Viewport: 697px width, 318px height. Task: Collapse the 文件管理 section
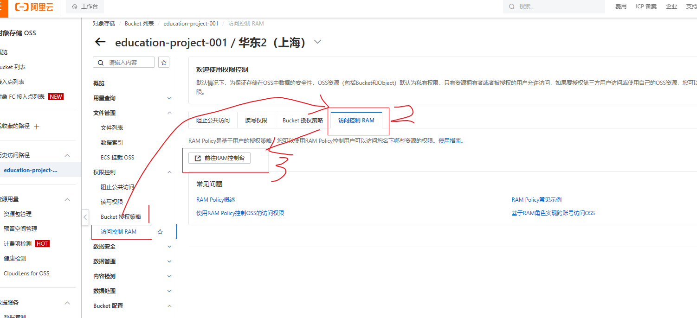click(169, 113)
